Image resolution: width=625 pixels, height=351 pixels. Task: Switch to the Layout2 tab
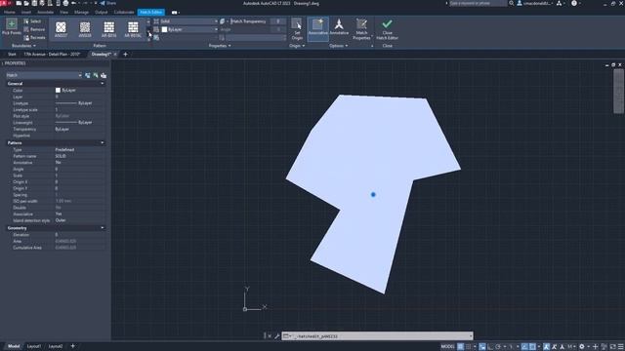tap(56, 346)
